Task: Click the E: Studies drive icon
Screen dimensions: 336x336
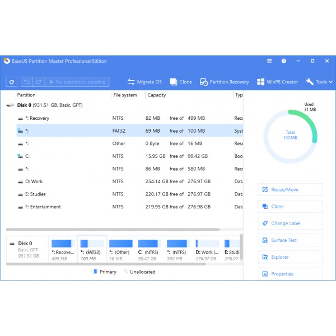Action: tap(20, 194)
